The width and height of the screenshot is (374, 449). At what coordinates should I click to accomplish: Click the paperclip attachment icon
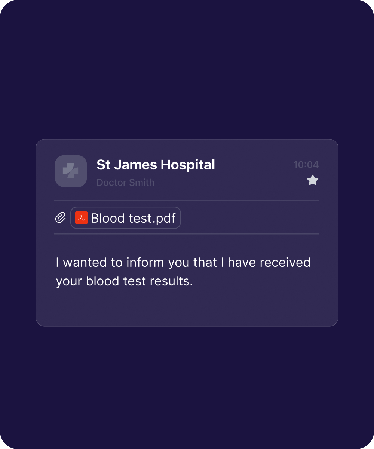(x=61, y=218)
